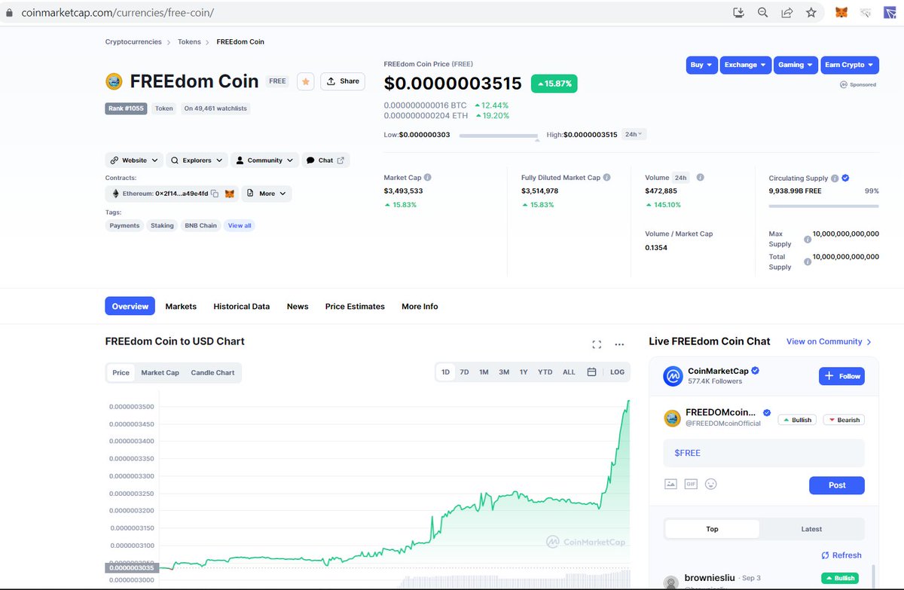Image resolution: width=904 pixels, height=590 pixels.
Task: Open the CoinMarketCap profile avatar in chat
Action: coord(673,376)
